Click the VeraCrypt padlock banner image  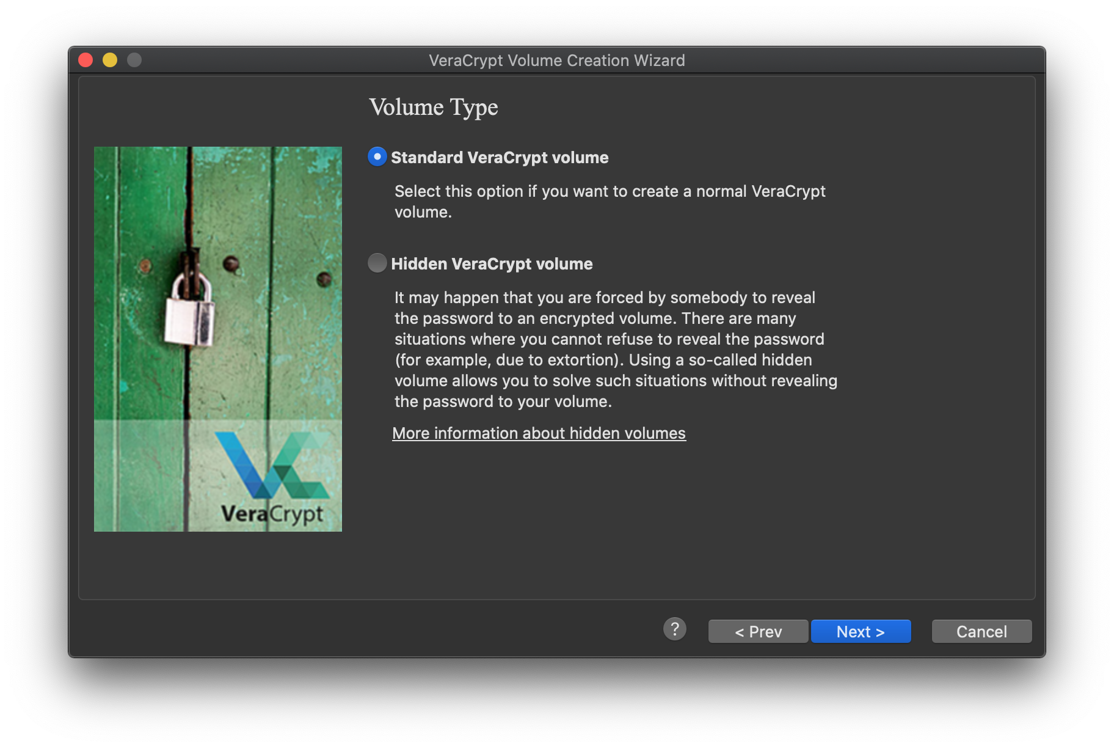(x=218, y=339)
